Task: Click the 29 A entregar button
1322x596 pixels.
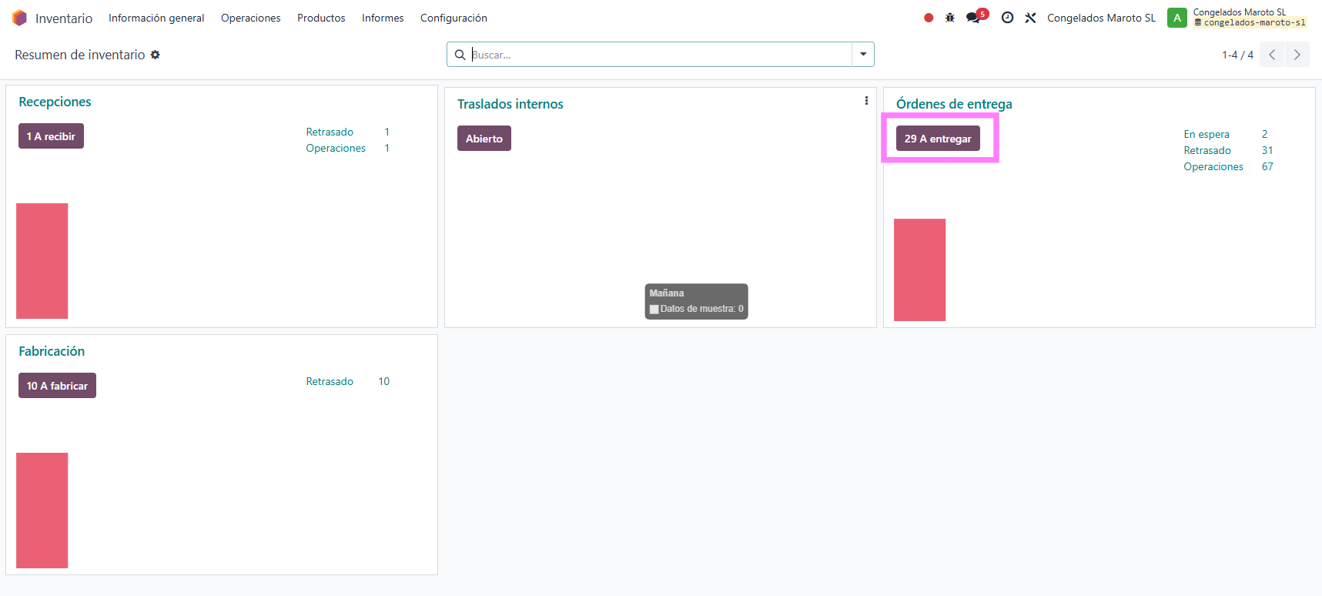Action: click(x=938, y=139)
